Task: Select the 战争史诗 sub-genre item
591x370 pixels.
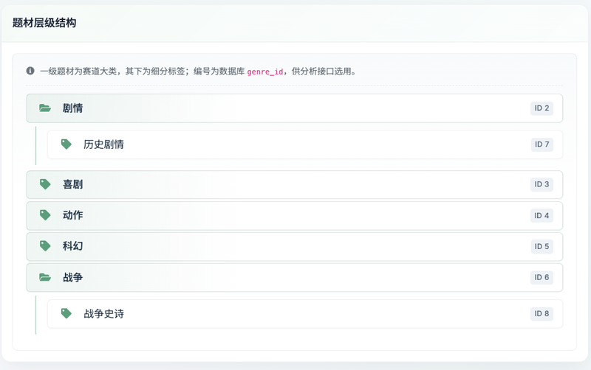Action: (305, 313)
